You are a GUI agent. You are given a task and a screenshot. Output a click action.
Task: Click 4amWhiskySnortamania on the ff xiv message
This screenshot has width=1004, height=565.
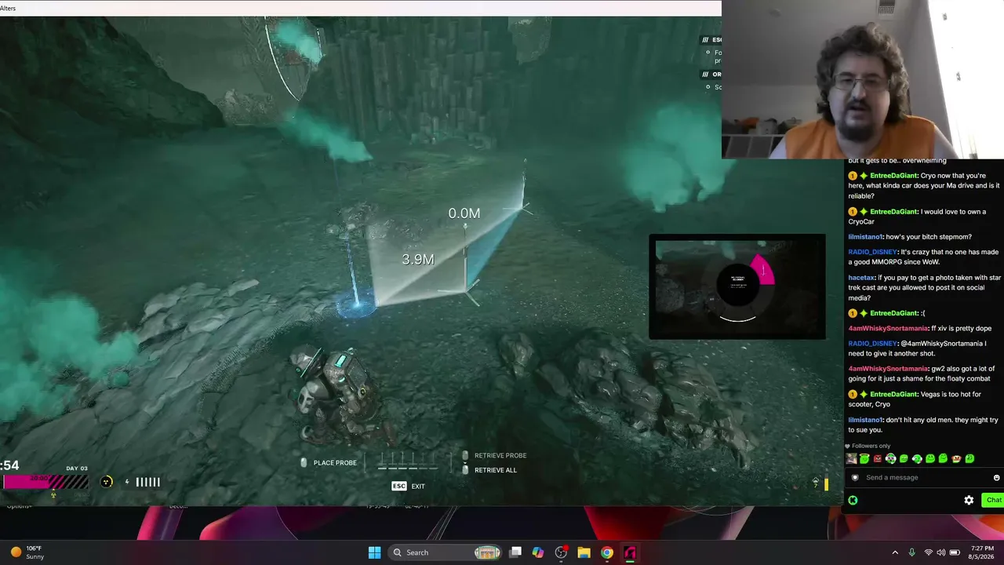[888, 328]
